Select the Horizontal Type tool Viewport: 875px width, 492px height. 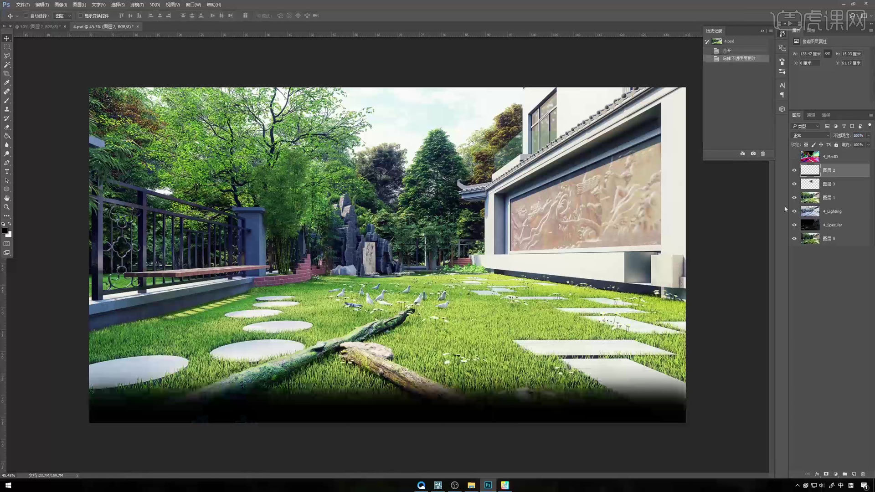(x=7, y=172)
